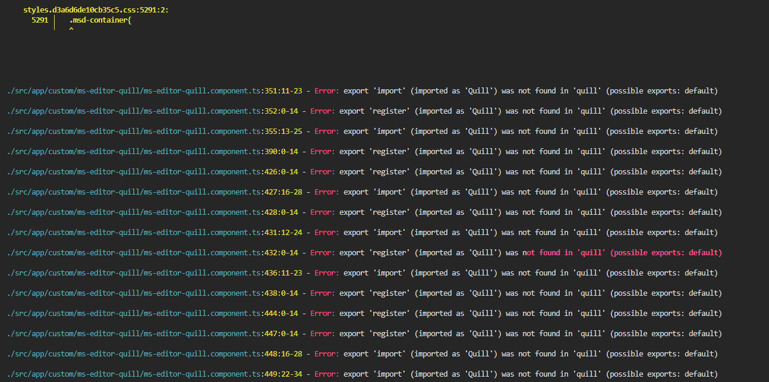Click the red 'Error:' label on 447:0-14 row
The image size is (769, 382).
click(x=323, y=334)
